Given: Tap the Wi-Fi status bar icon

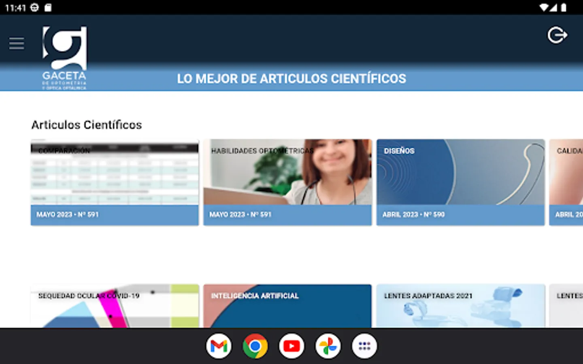Looking at the screenshot, I should tap(545, 8).
